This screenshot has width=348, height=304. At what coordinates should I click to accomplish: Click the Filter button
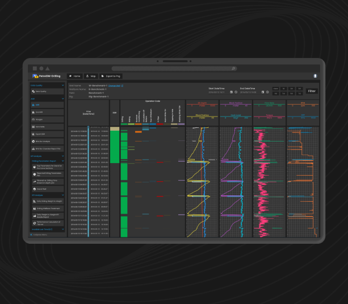tap(312, 91)
